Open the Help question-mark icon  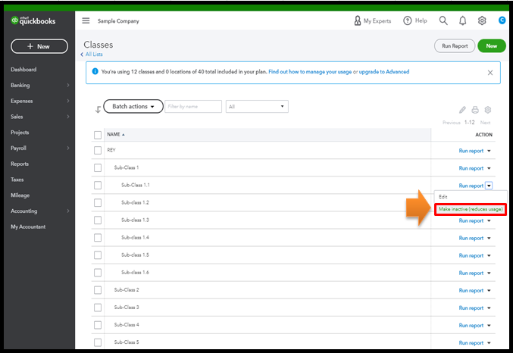(408, 20)
